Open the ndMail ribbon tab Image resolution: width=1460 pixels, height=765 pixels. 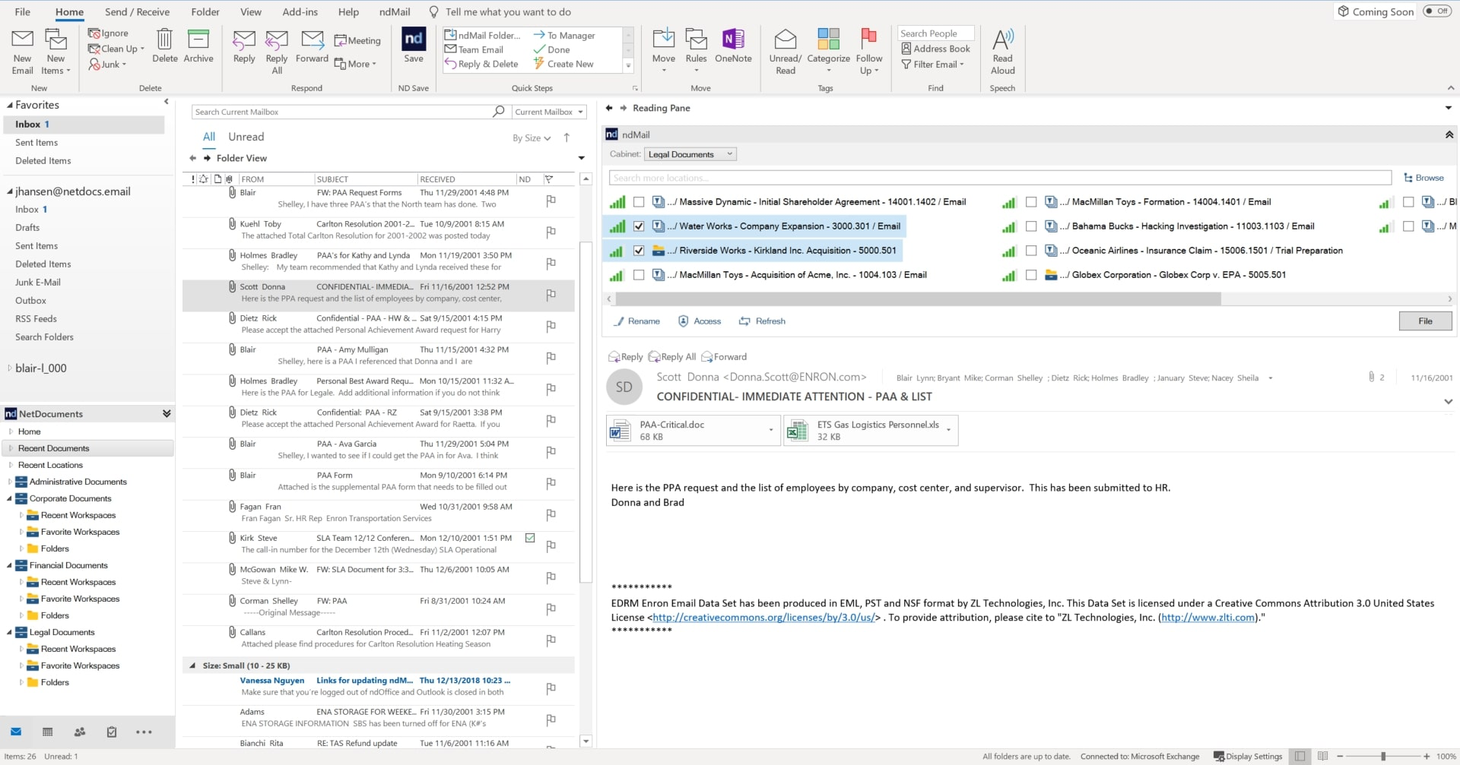pos(395,11)
